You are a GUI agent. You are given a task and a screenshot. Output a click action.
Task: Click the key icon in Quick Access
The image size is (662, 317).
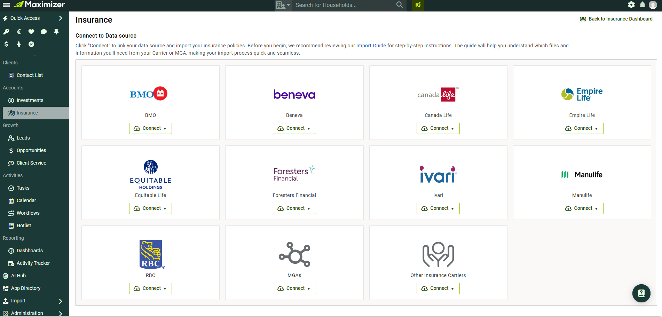coord(6,32)
